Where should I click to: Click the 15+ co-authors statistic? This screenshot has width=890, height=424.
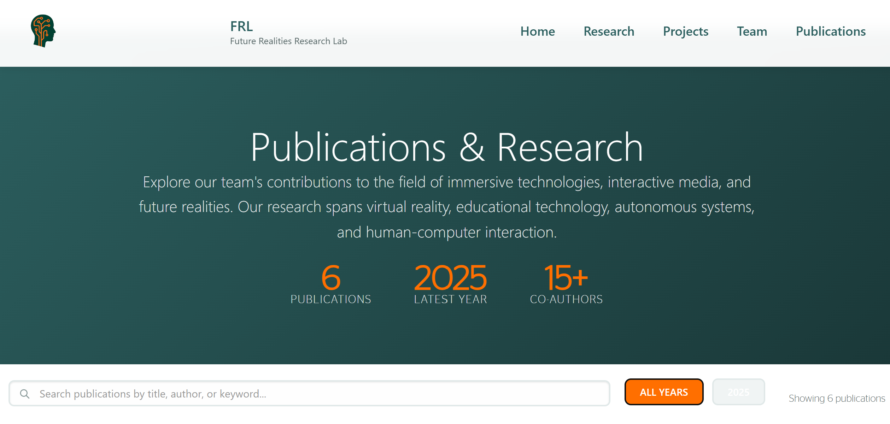click(x=566, y=278)
